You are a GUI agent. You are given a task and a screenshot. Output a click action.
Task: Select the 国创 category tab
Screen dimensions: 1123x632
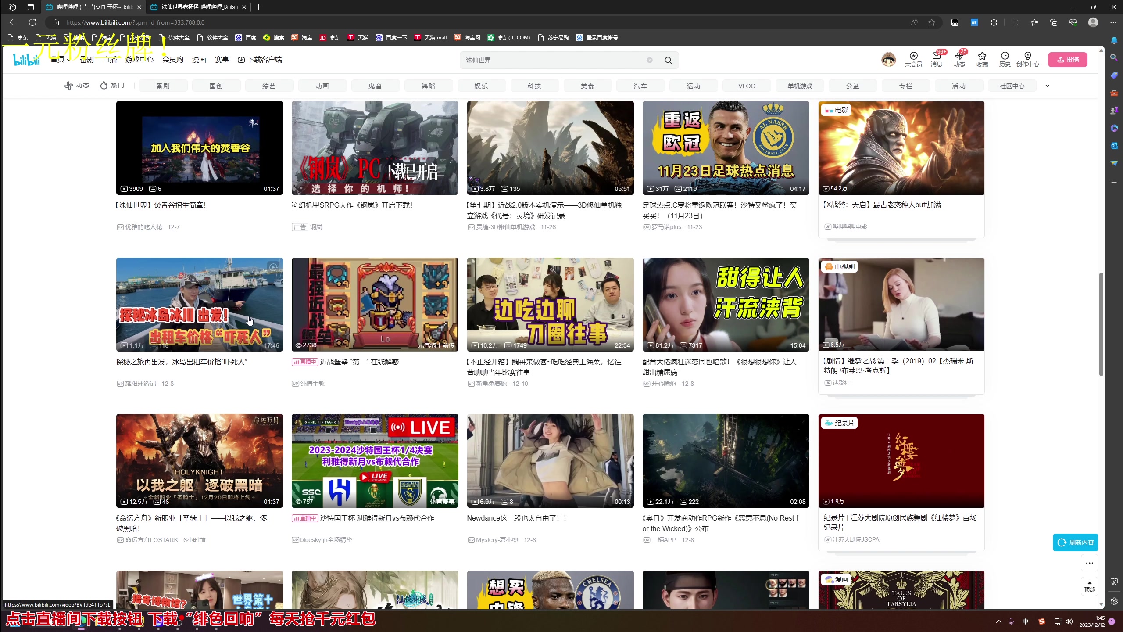pos(216,86)
